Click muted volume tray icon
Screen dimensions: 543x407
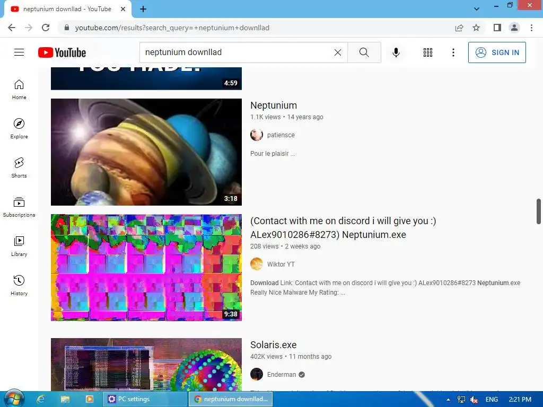pyautogui.click(x=474, y=400)
